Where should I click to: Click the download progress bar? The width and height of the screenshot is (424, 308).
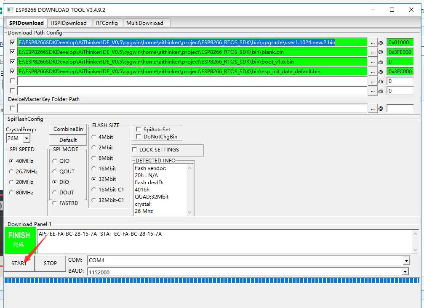pos(212,281)
